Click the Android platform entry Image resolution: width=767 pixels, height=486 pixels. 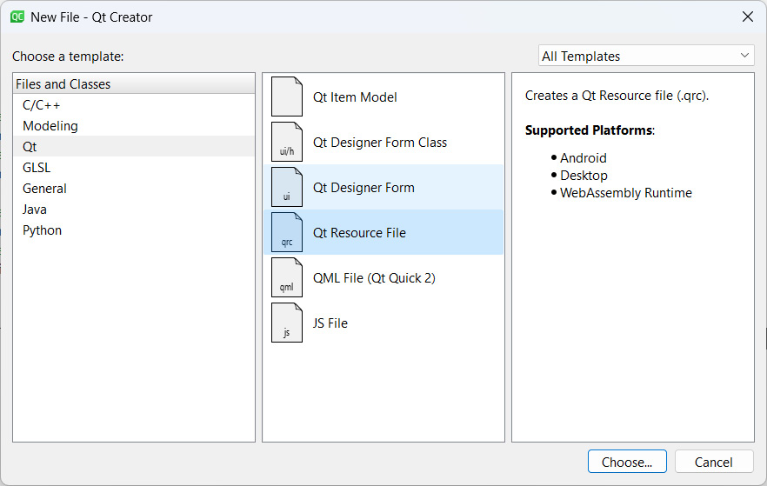(x=583, y=158)
